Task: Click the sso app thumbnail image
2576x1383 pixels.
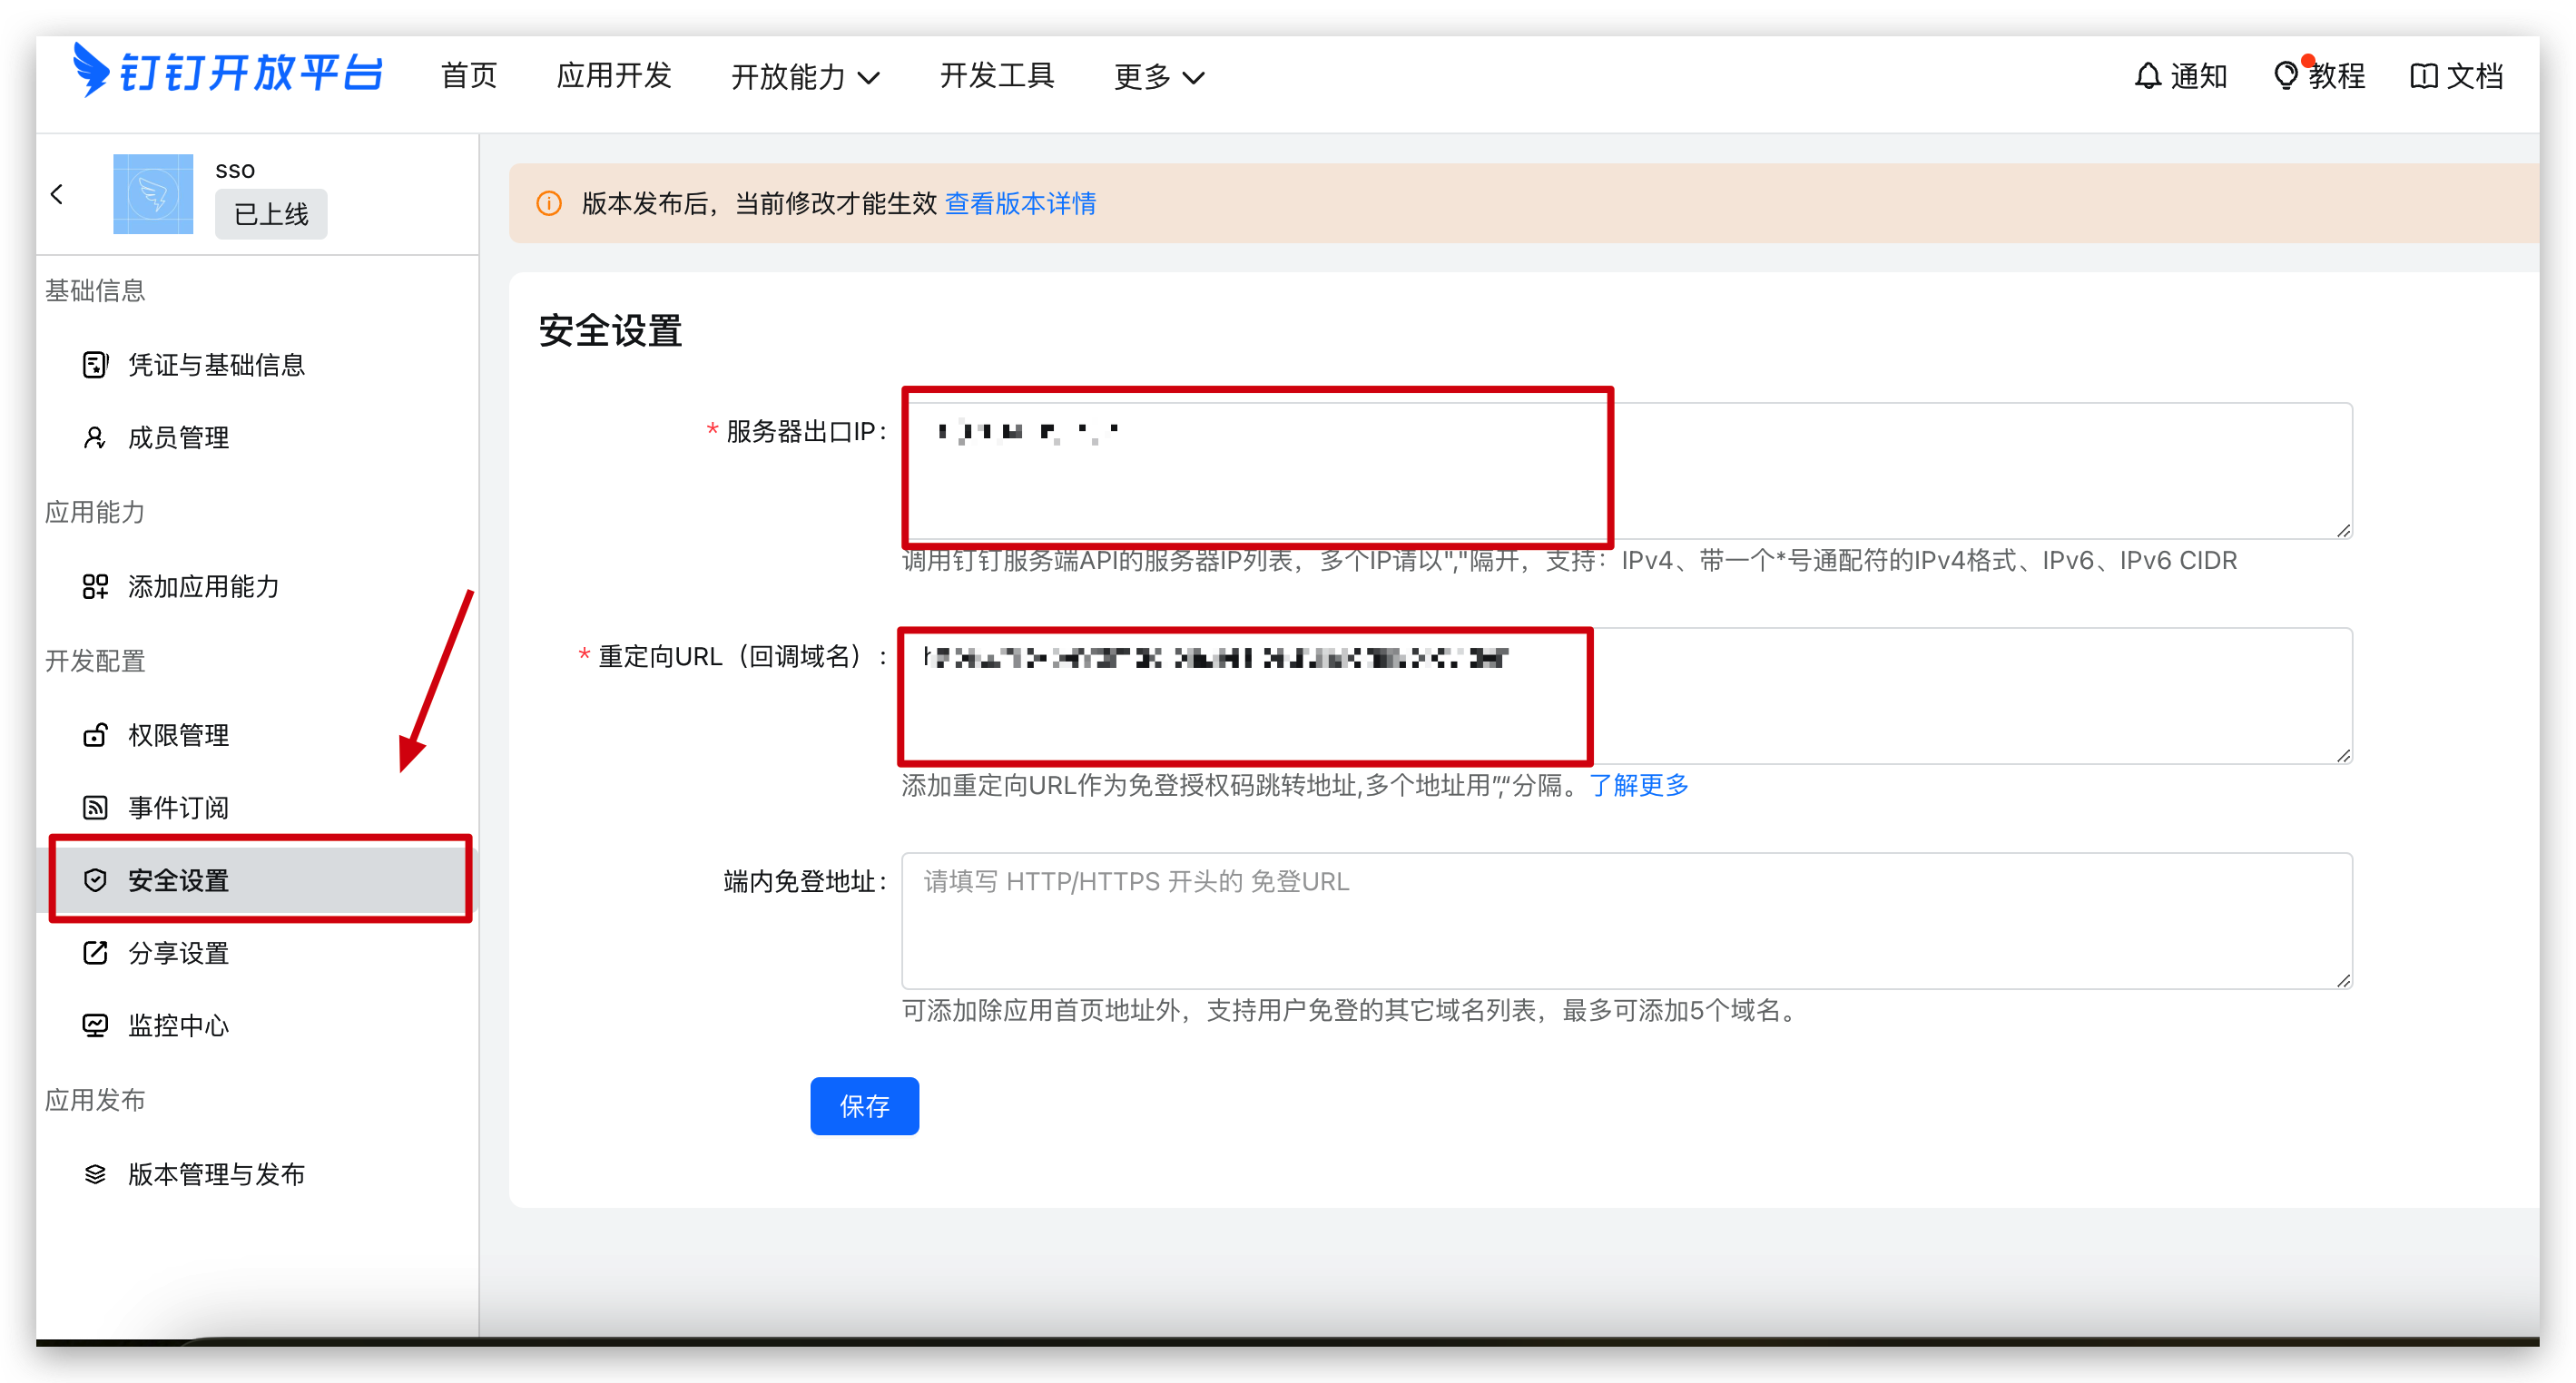Action: pos(153,194)
